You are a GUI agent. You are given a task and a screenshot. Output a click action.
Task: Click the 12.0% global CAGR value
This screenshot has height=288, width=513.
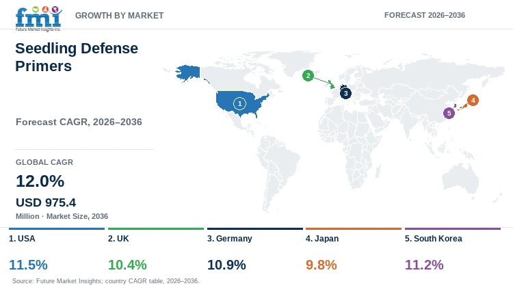point(40,181)
